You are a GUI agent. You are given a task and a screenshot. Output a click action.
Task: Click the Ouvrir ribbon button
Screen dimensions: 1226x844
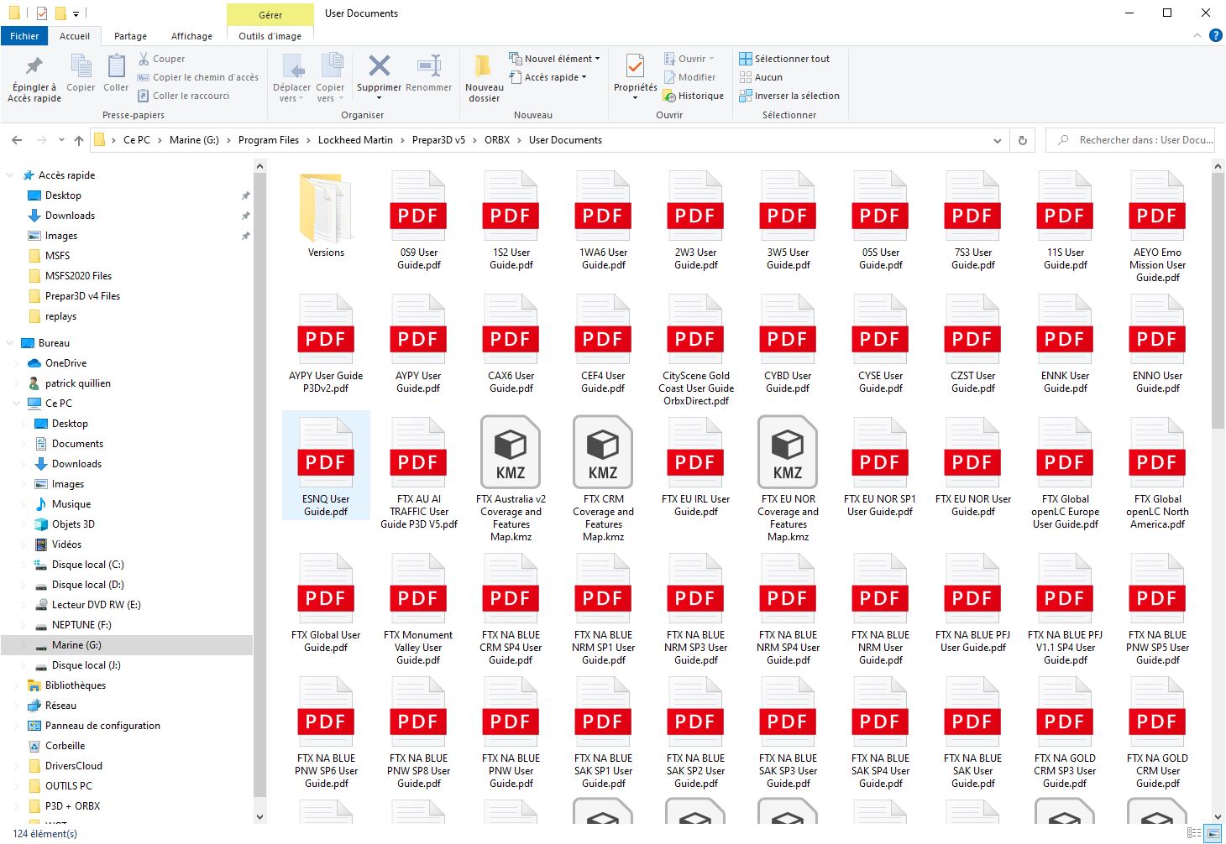[689, 59]
